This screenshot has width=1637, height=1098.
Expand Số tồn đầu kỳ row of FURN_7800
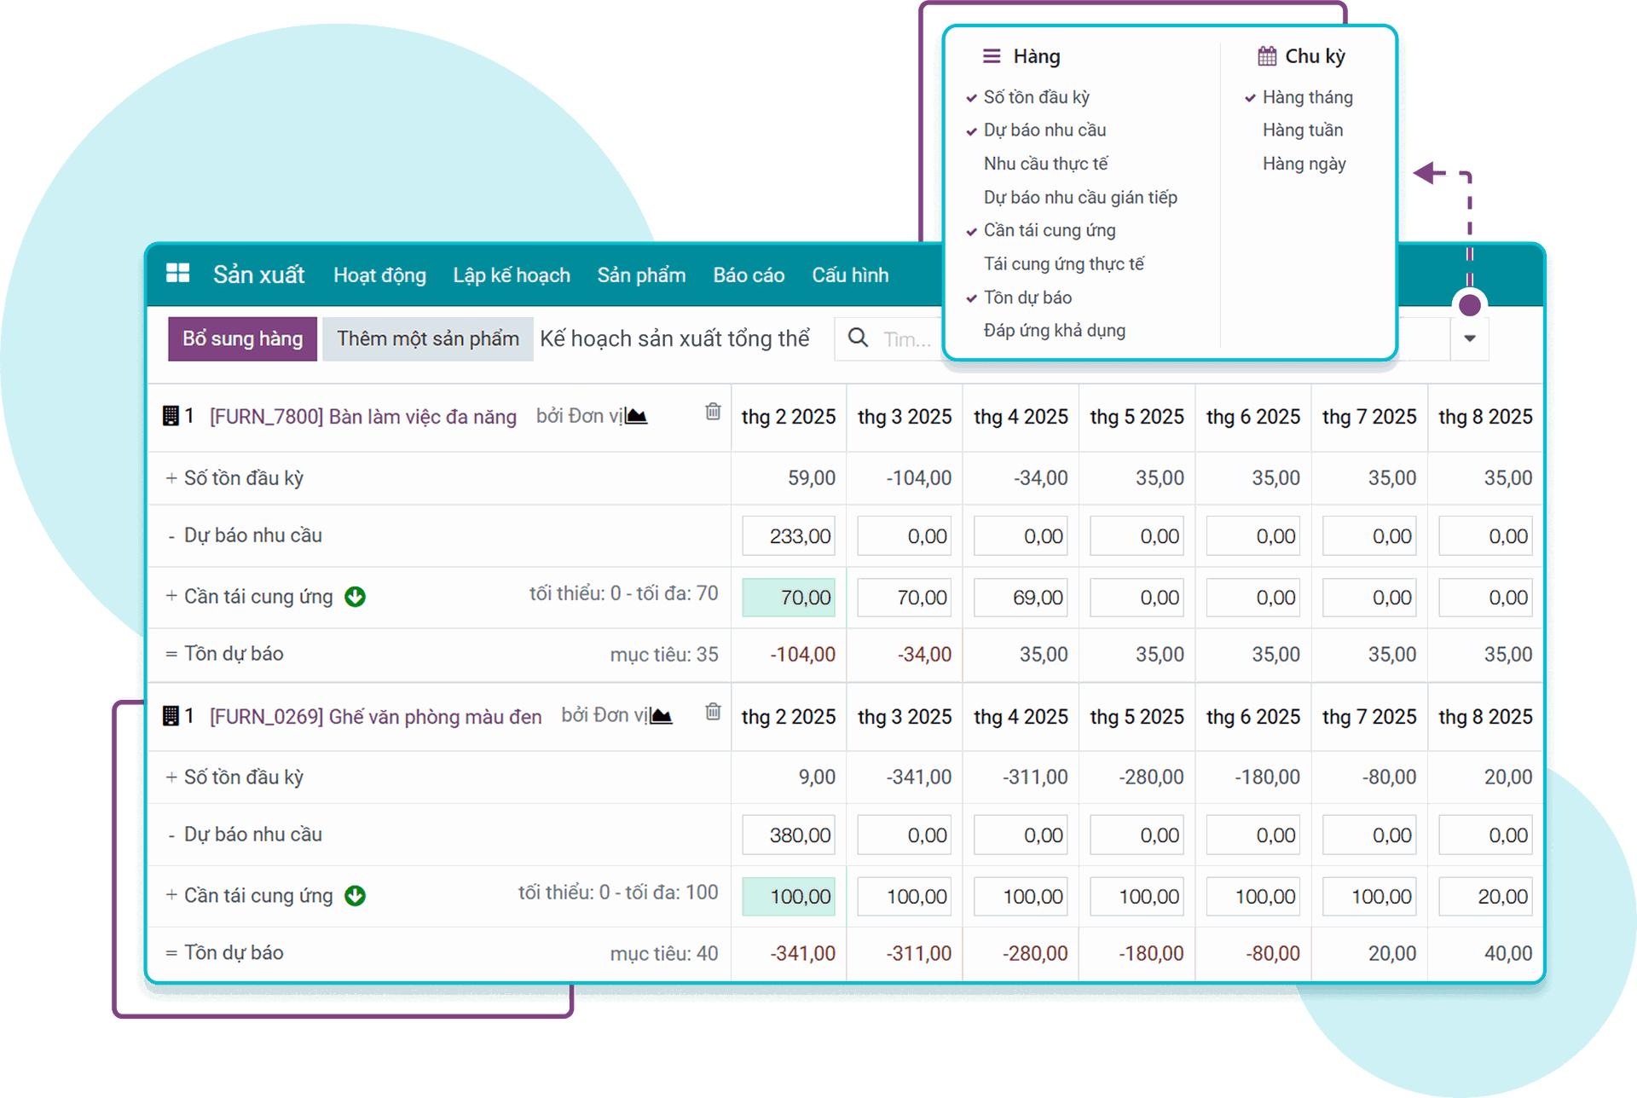tap(171, 478)
